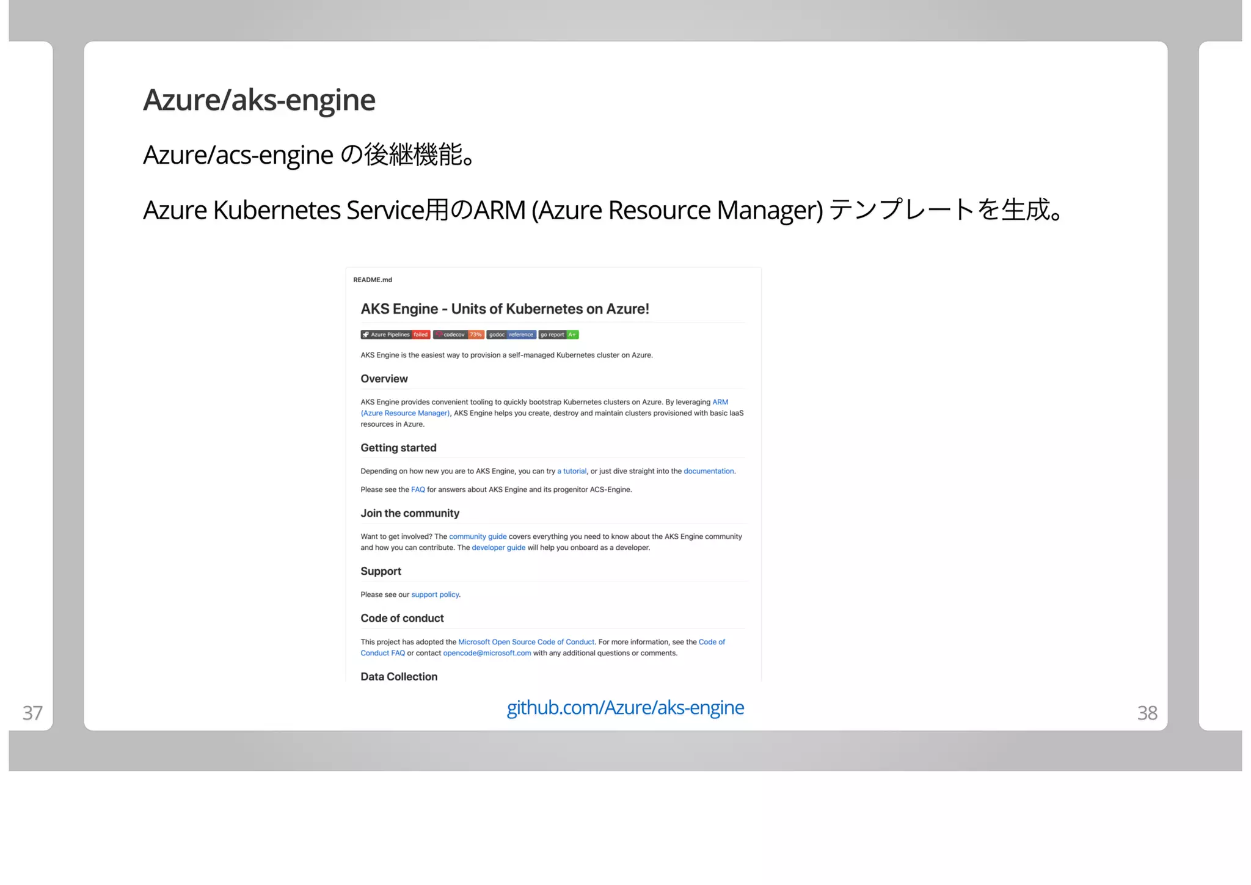This screenshot has height=885, width=1251.
Task: Click the Join the community heading
Action: (x=410, y=513)
